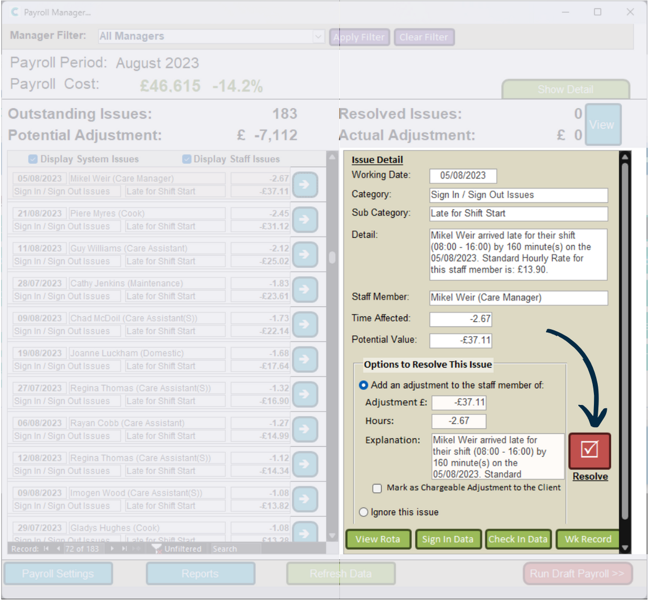Toggle Display Staff Issues checkbox

pos(187,159)
